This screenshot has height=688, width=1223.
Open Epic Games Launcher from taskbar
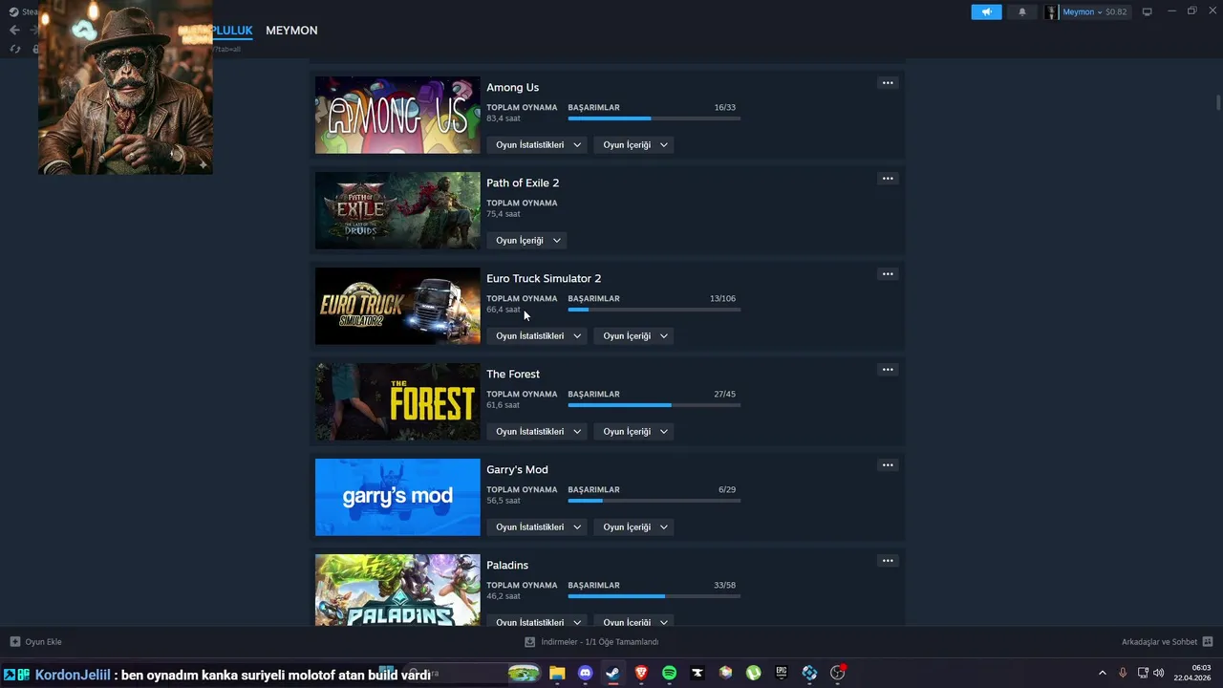(781, 674)
